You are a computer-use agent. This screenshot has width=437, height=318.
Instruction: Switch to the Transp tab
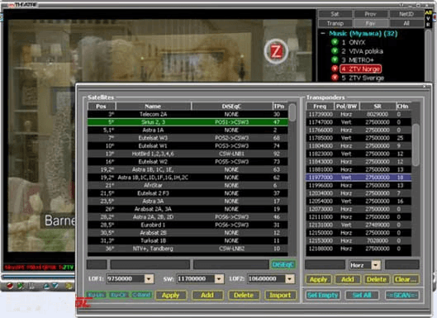pyautogui.click(x=335, y=23)
